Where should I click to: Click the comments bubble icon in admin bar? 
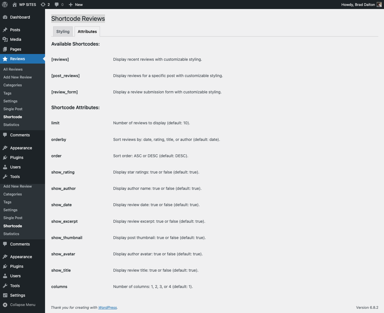pyautogui.click(x=57, y=4)
